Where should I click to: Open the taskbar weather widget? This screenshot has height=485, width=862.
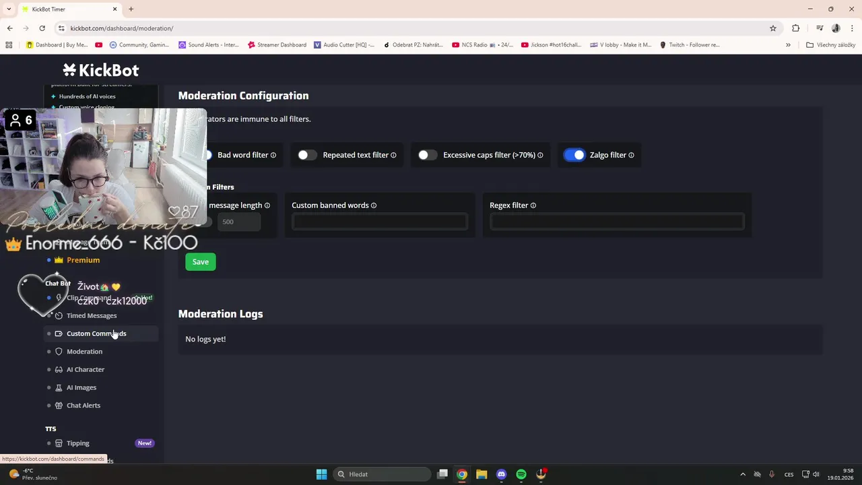[x=32, y=474]
